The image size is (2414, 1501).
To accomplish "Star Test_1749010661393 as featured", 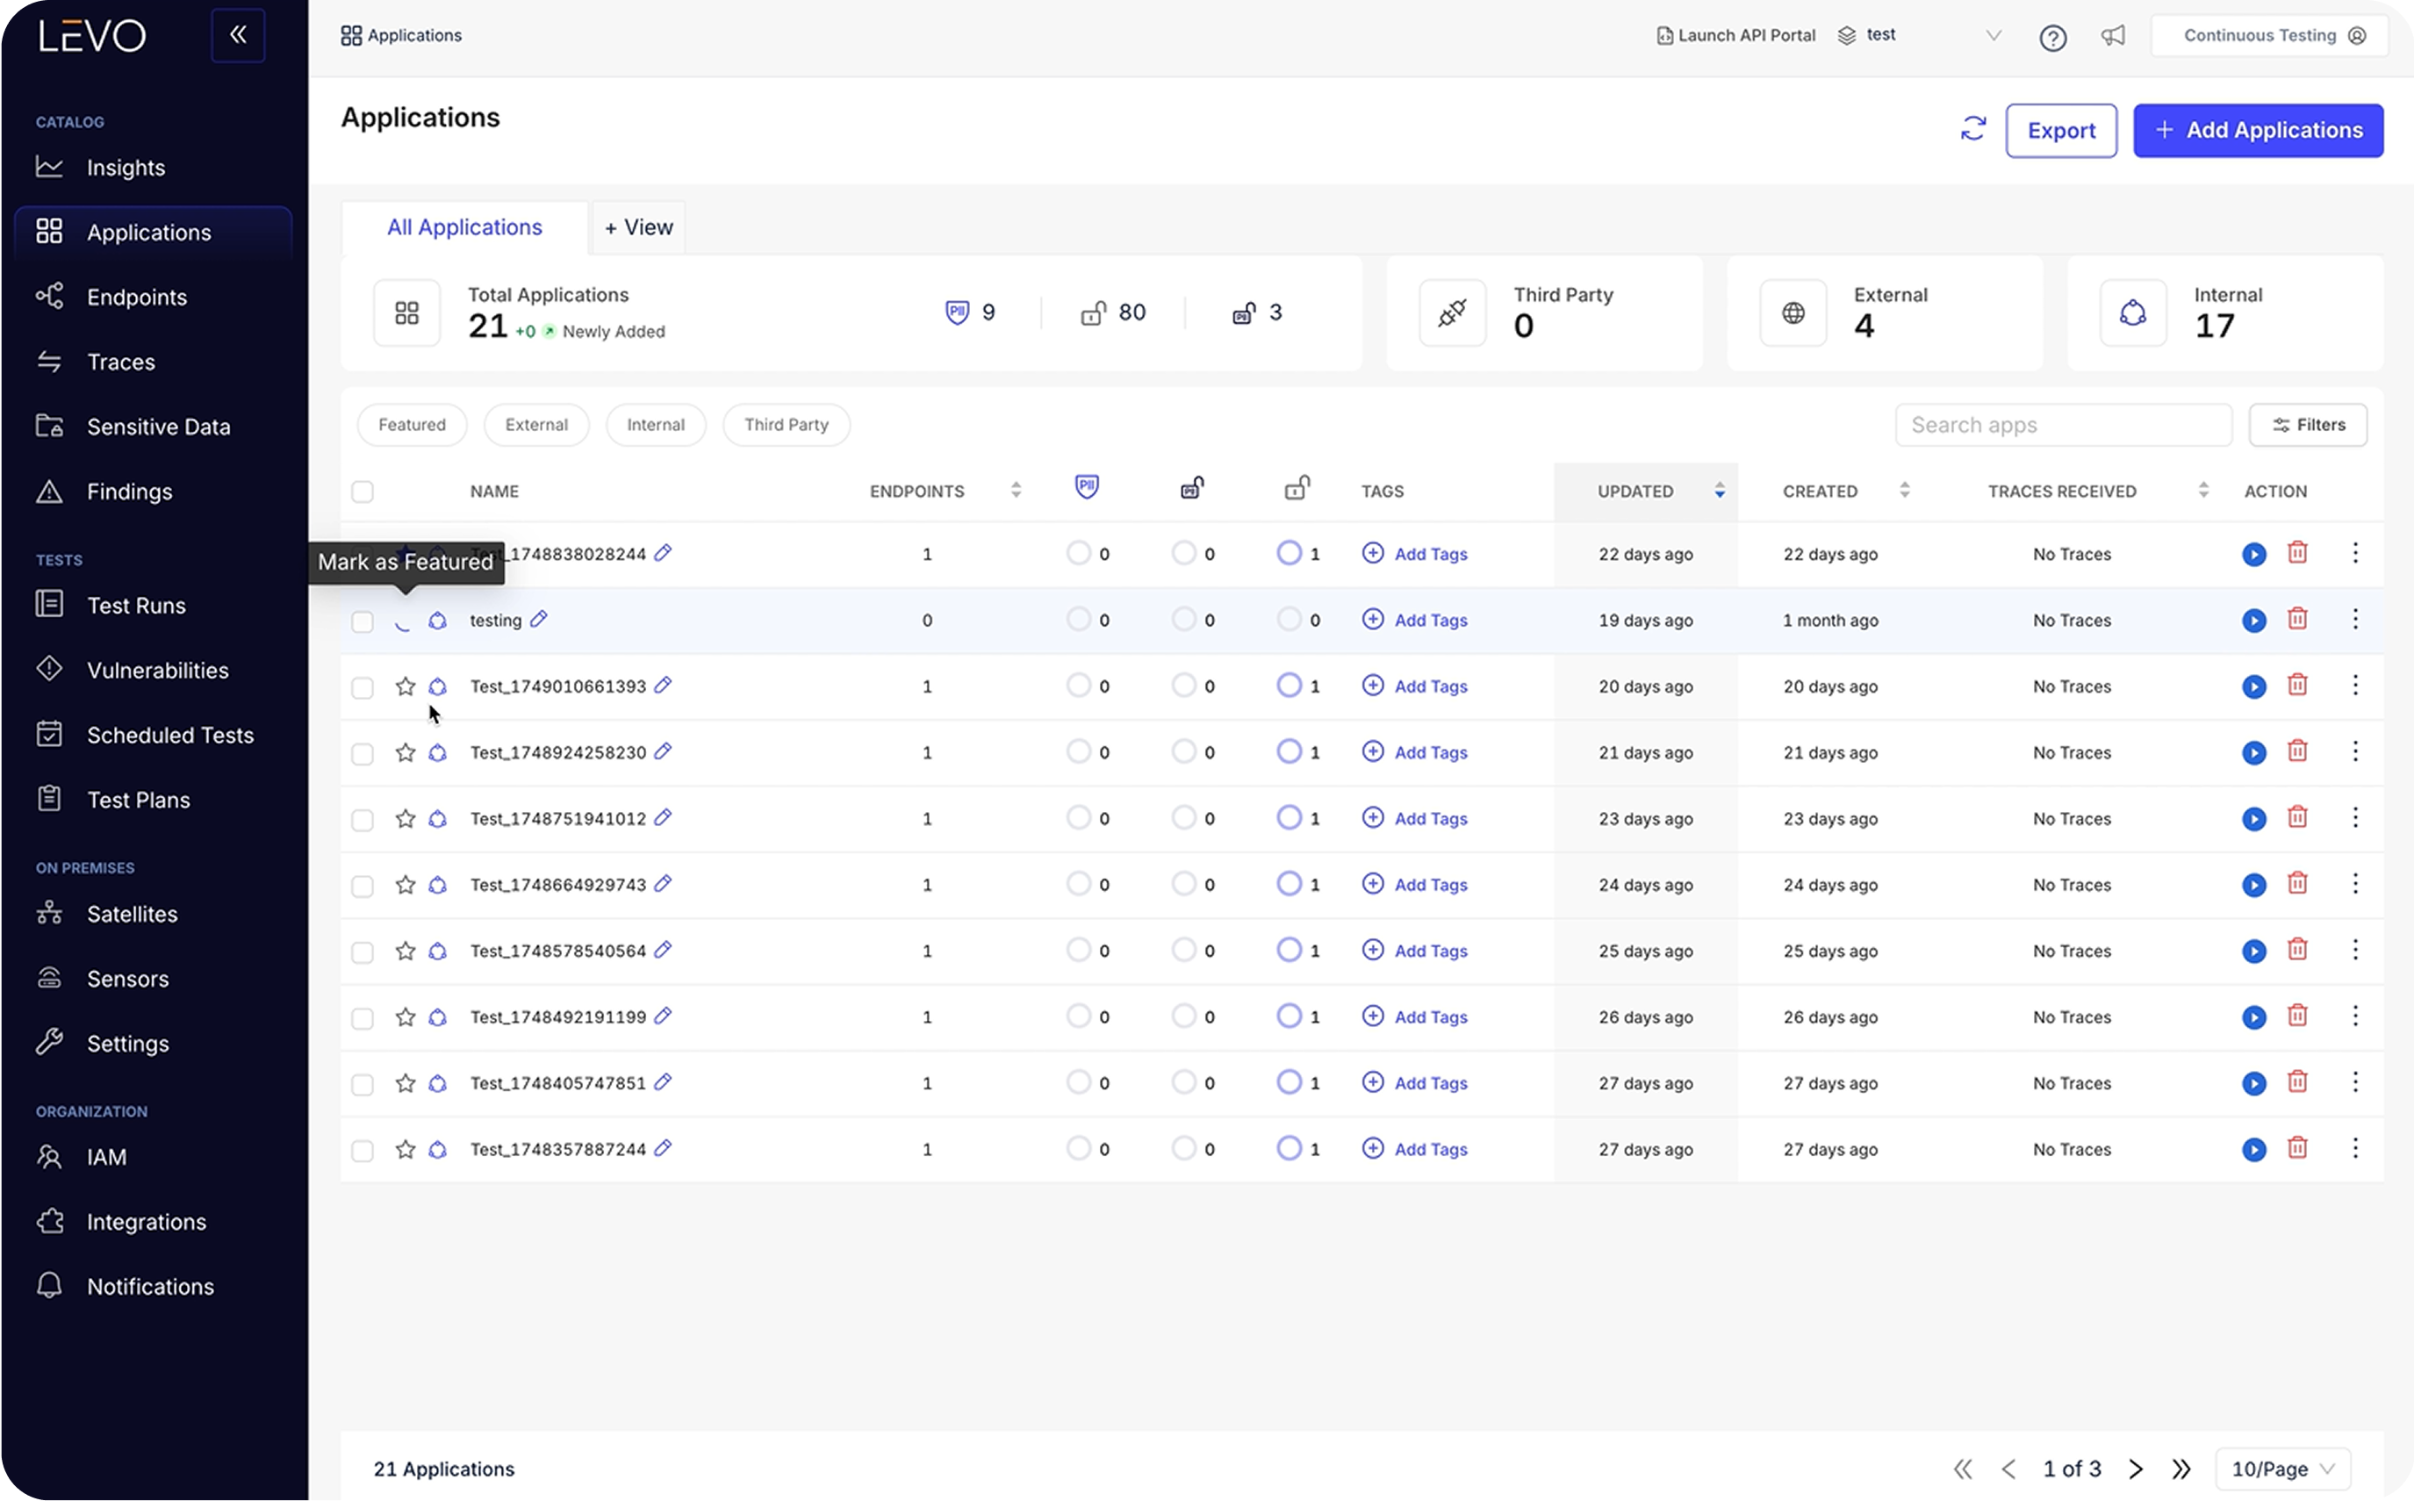I will 405,686.
